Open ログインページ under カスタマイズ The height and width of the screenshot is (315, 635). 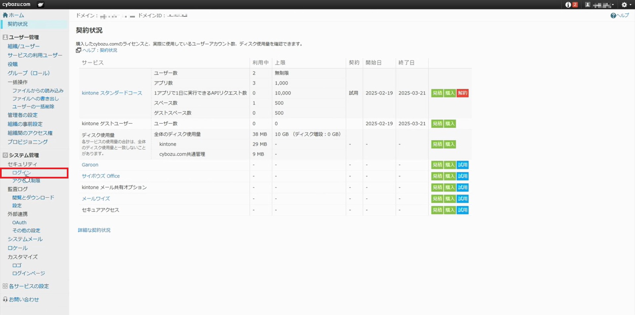click(x=28, y=273)
